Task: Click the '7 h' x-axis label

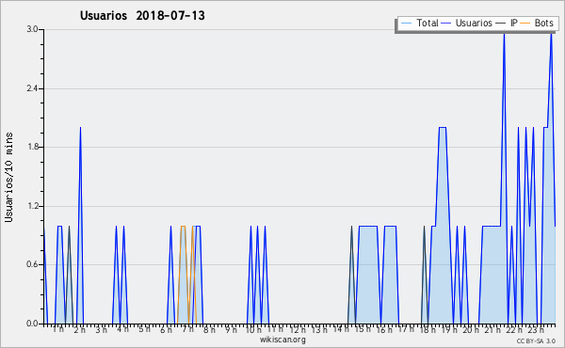Action: click(187, 329)
